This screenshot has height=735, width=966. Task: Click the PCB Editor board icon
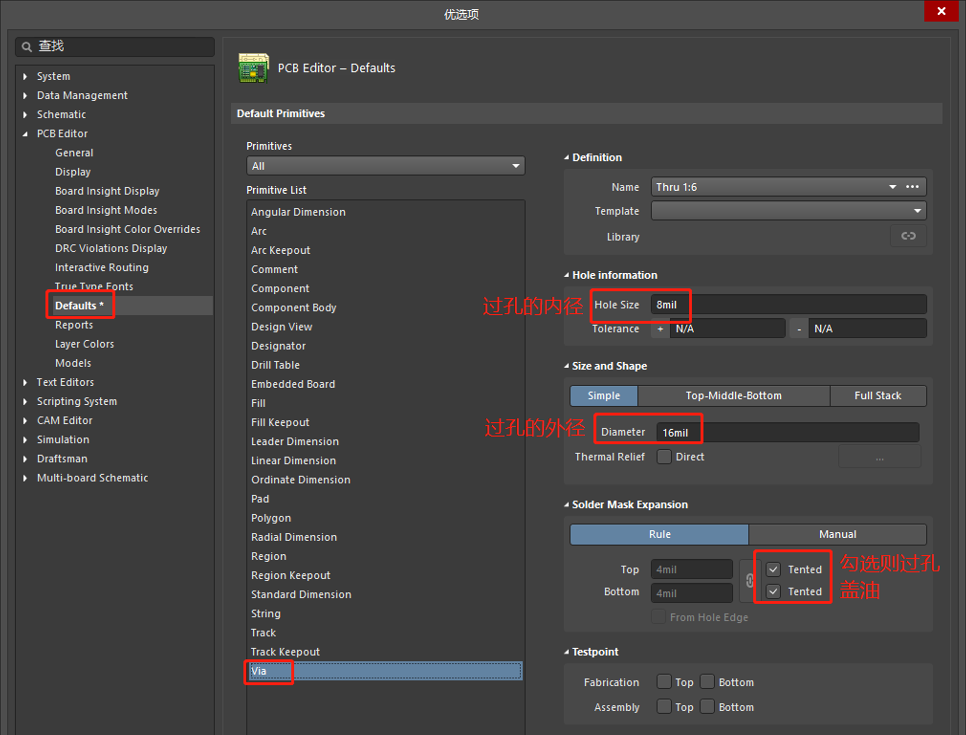(x=253, y=68)
